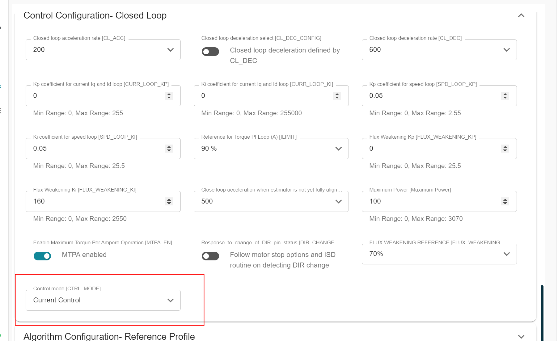
Task: Toggle the DIR change response switch
Action: (x=210, y=256)
